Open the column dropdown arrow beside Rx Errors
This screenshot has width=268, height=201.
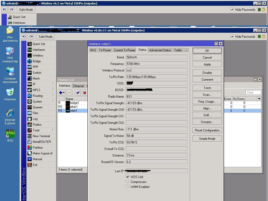click(259, 99)
